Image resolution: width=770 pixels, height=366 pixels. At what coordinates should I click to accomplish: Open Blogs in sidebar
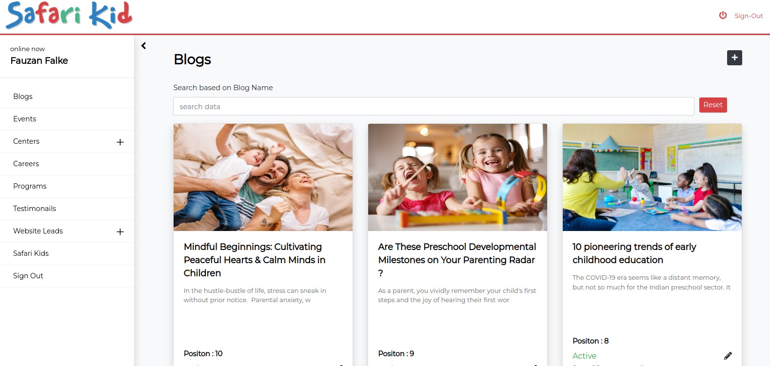(x=67, y=96)
